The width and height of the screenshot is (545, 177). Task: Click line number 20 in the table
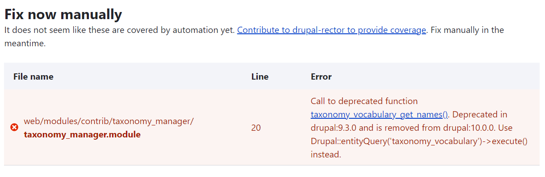[256, 128]
